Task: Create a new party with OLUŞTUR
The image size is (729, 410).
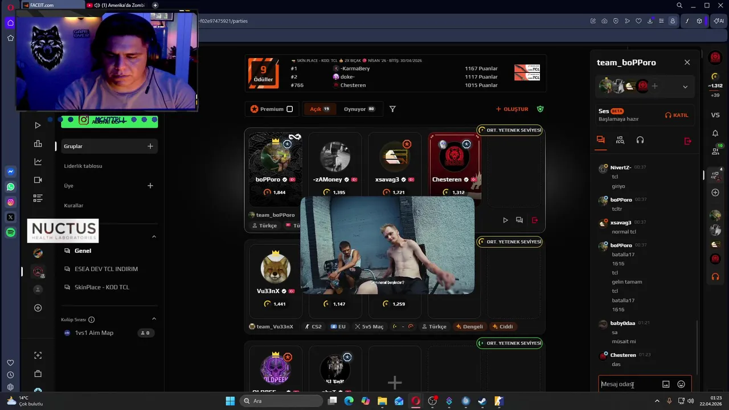Action: point(512,109)
